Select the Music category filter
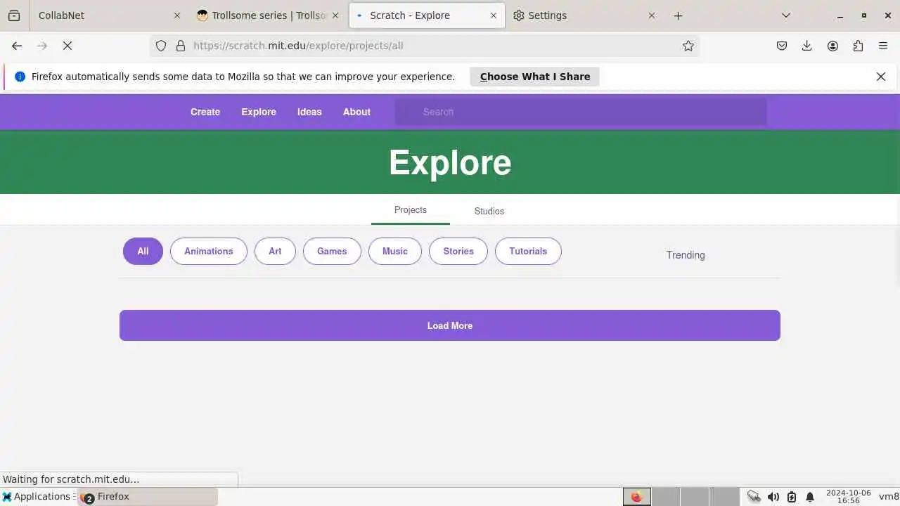The image size is (900, 506). pyautogui.click(x=395, y=251)
